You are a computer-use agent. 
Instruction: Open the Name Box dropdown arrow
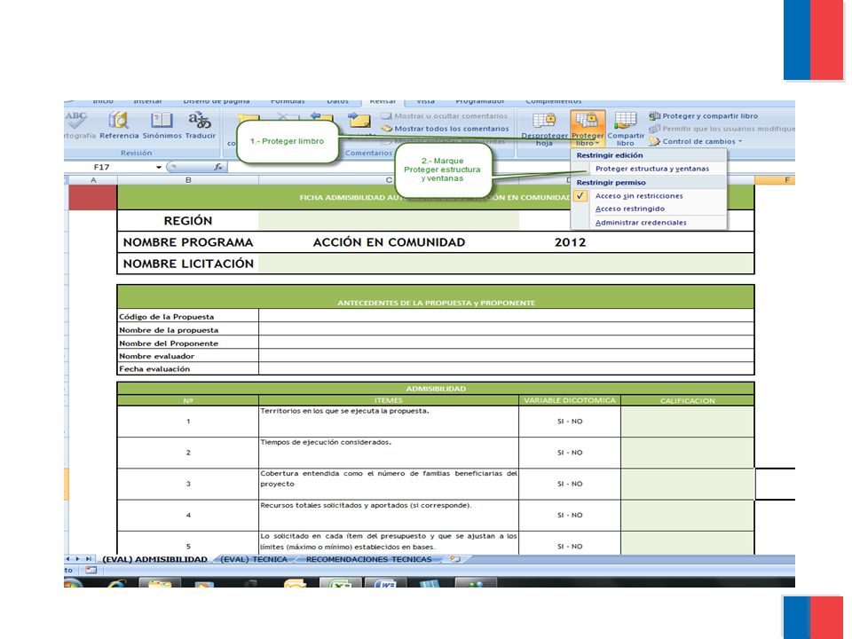[x=159, y=167]
